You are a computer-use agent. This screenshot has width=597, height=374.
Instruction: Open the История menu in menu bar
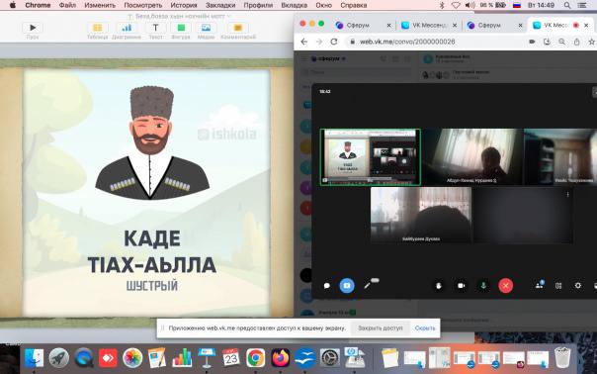click(184, 5)
